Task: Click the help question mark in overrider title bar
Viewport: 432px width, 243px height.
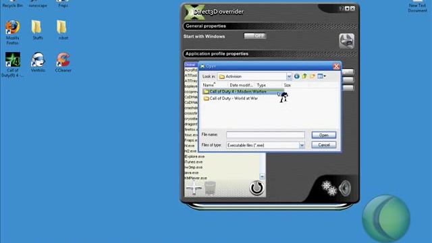Action: click(342, 9)
